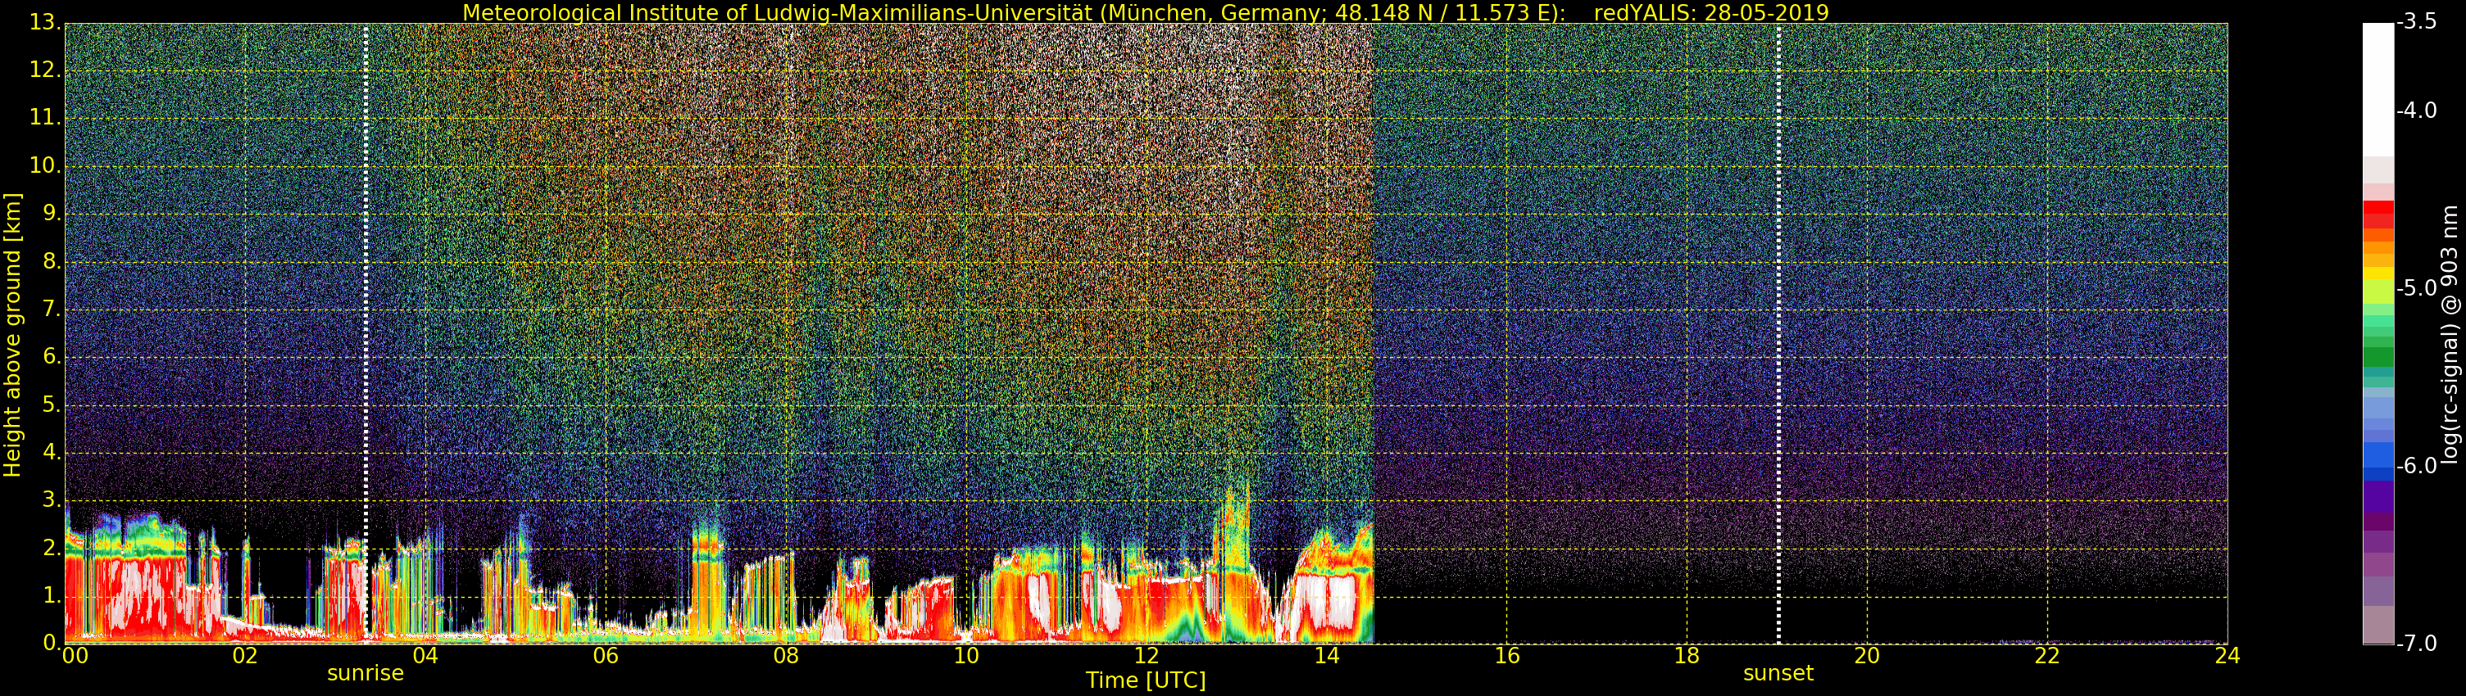Click the purple segment of the colorbar
The height and width of the screenshot is (696, 2466).
click(x=2378, y=496)
